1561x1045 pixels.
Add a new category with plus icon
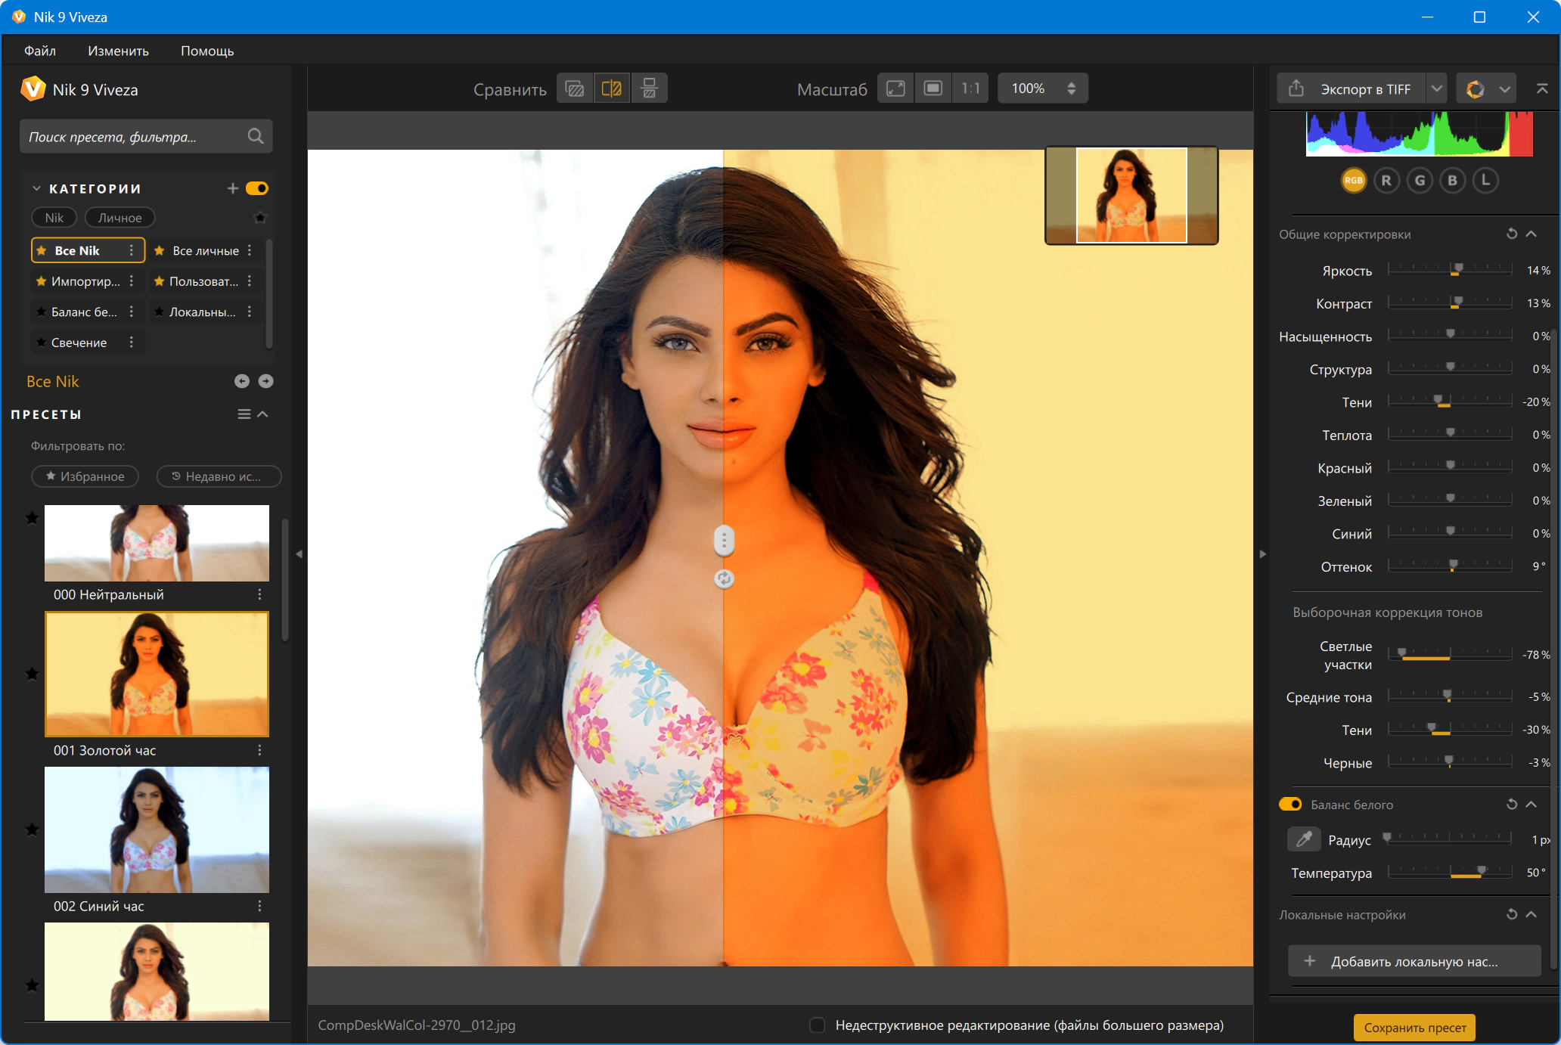click(233, 188)
